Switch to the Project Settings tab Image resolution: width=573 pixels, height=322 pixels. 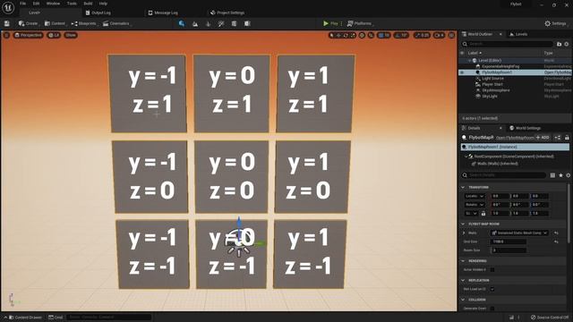pos(227,13)
